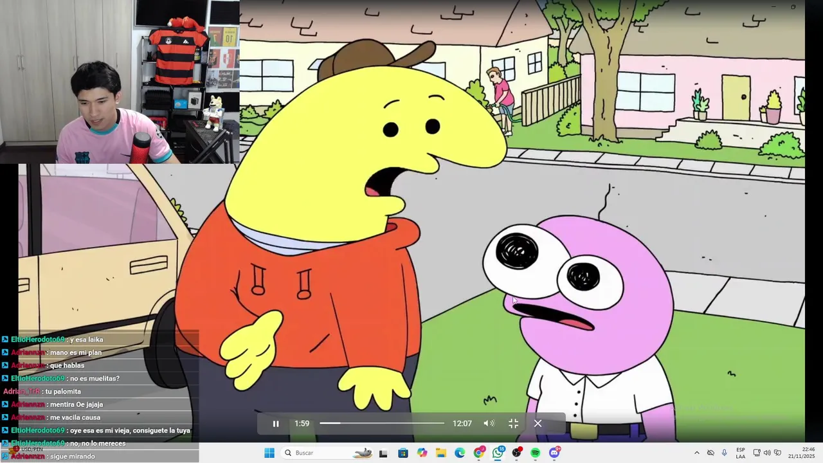Click chat message 'no, no lo mereces'

click(x=98, y=443)
